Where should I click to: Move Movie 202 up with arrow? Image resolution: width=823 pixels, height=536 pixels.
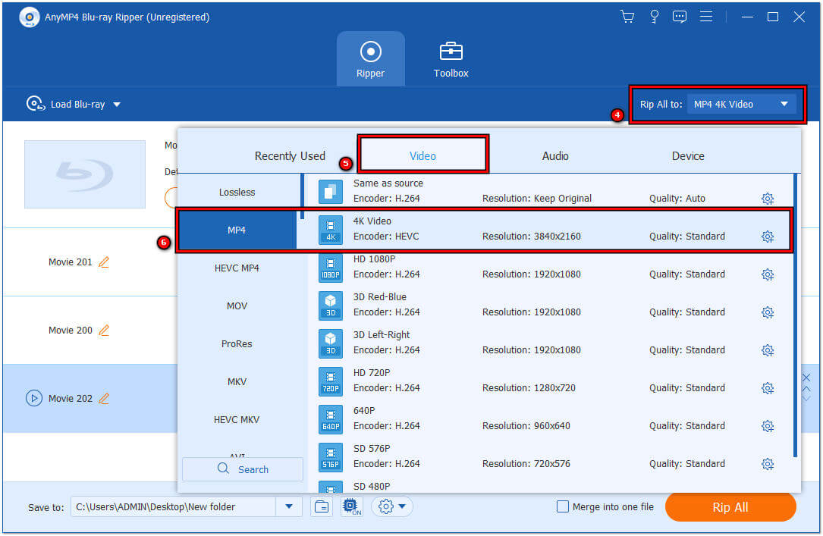point(806,389)
